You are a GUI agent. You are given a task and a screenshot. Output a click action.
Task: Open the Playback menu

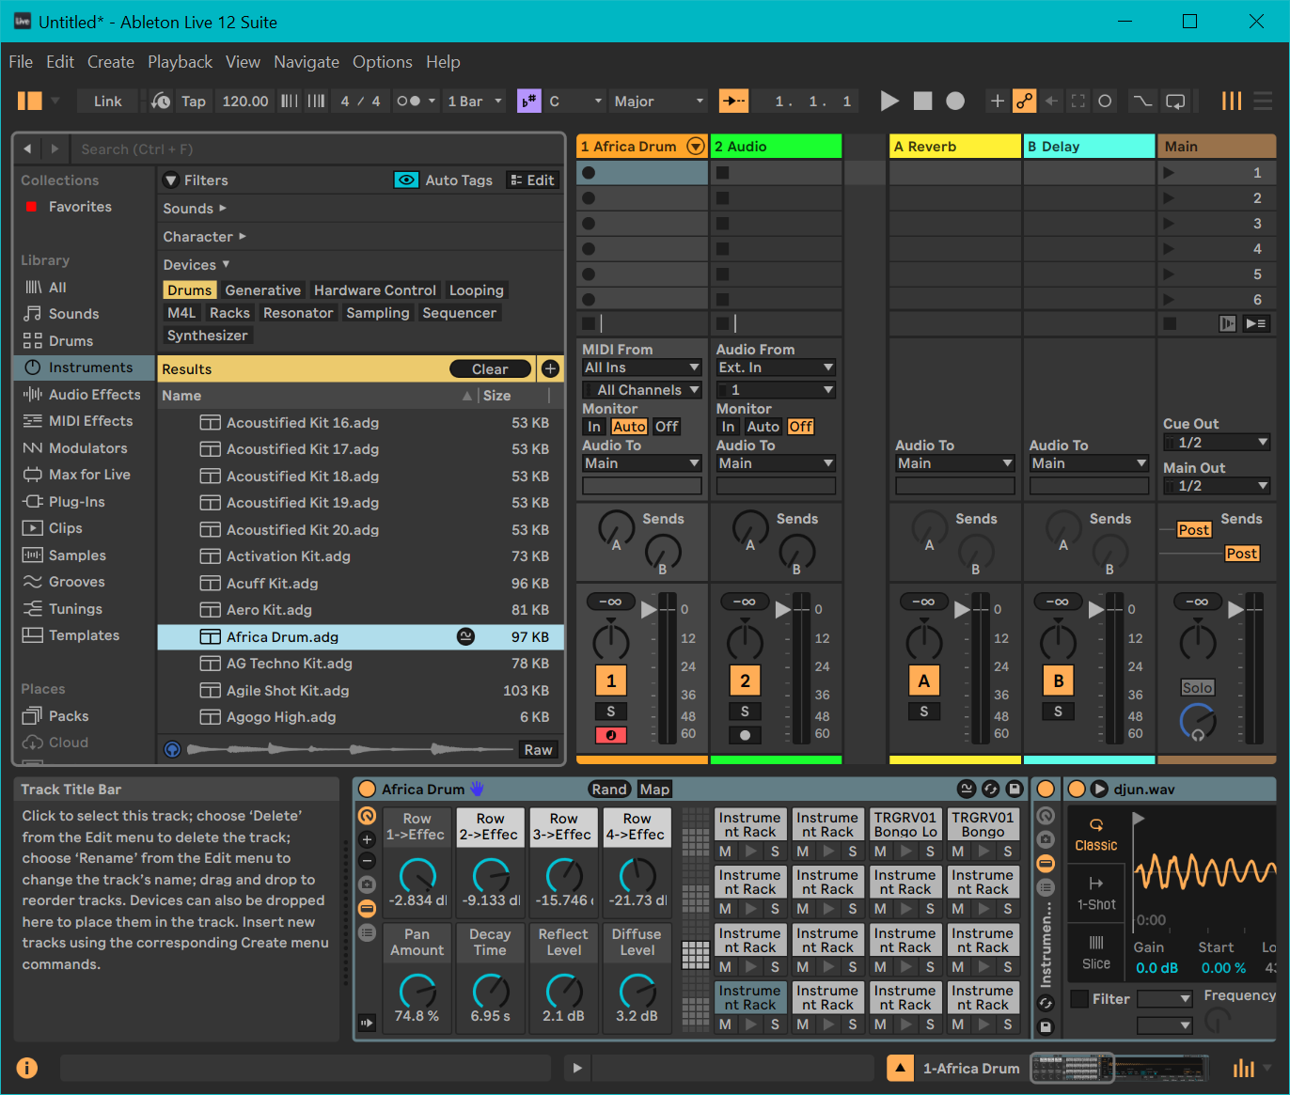(x=180, y=62)
